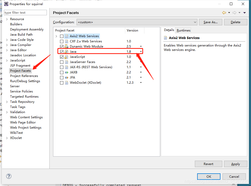Check the JAXB facet checkbox

(x=62, y=72)
